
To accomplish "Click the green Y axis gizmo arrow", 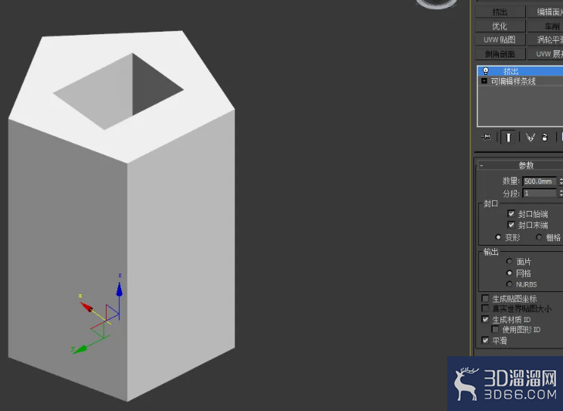I will point(80,349).
